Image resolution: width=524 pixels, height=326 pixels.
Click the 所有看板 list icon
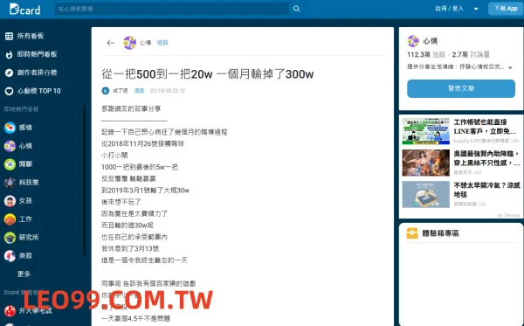click(x=9, y=36)
